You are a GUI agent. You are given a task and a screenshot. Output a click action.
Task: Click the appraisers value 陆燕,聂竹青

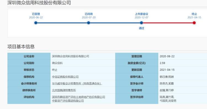[167, 97]
